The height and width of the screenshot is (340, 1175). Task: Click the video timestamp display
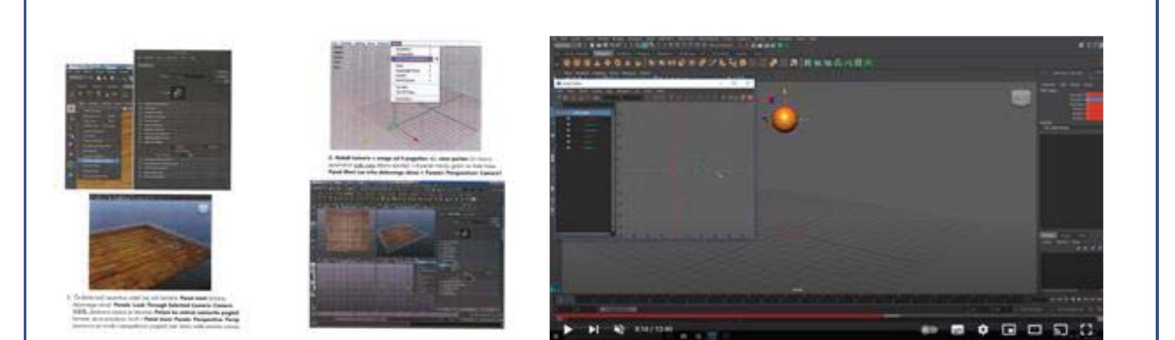pos(653,329)
